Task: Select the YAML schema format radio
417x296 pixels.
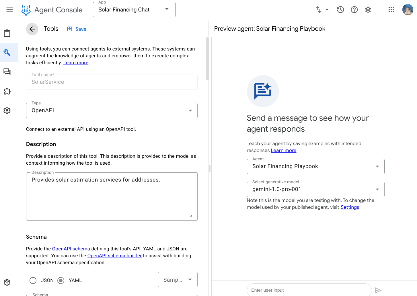Action: pyautogui.click(x=61, y=280)
